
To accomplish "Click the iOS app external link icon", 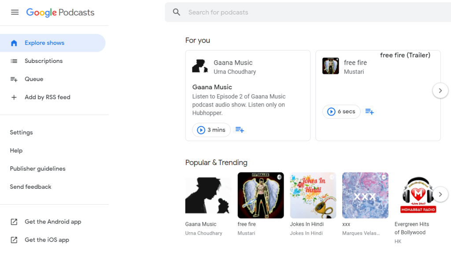I will tap(14, 240).
